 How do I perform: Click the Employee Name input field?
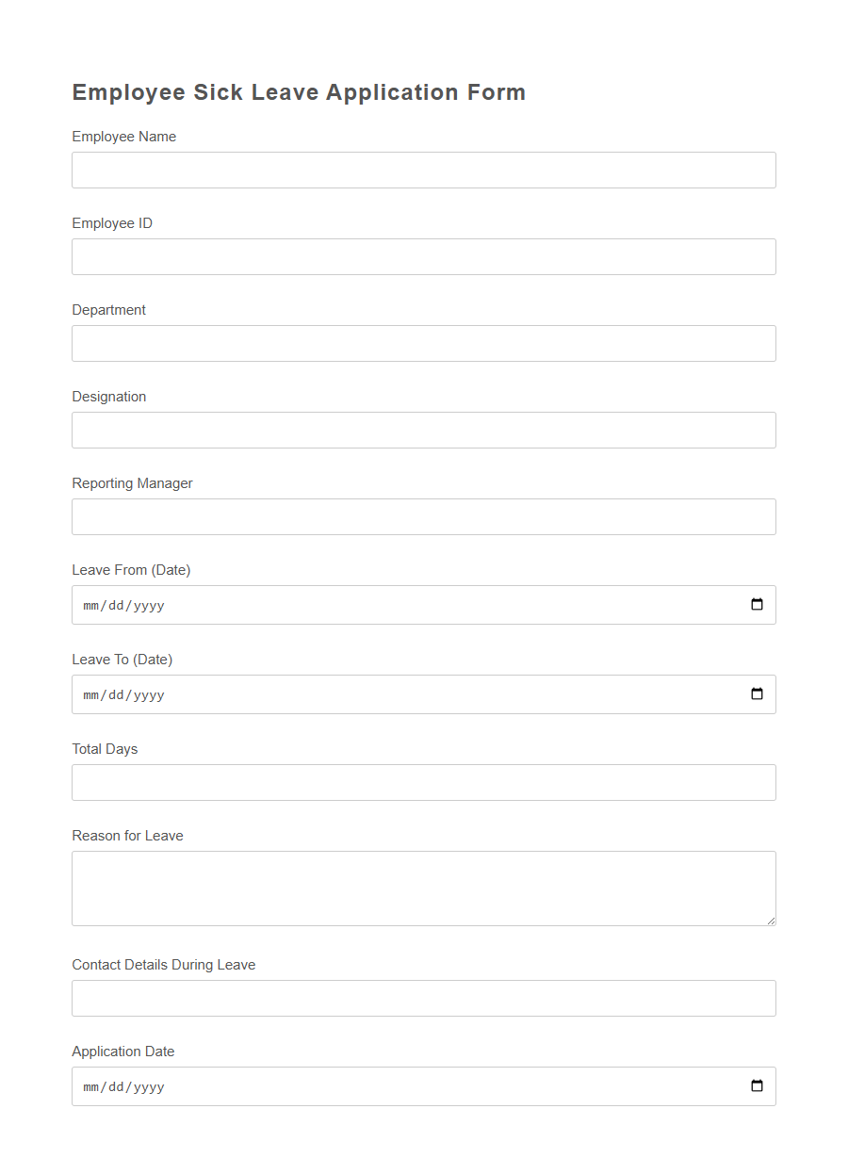[423, 170]
